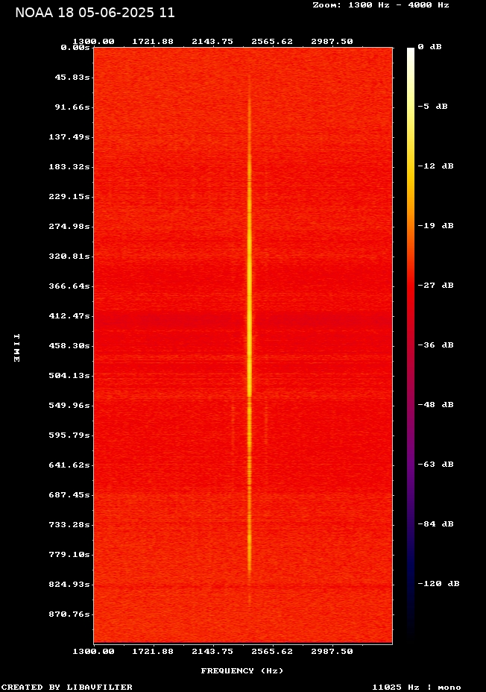Pick the '-48 dB' scale label

click(x=436, y=405)
